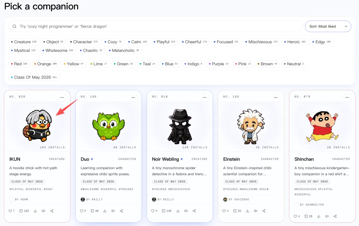The width and height of the screenshot is (359, 226).
Task: Open the more options menu on the Einstein card
Action: [276, 97]
